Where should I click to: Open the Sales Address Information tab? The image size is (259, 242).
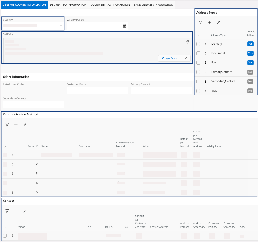pos(153,5)
